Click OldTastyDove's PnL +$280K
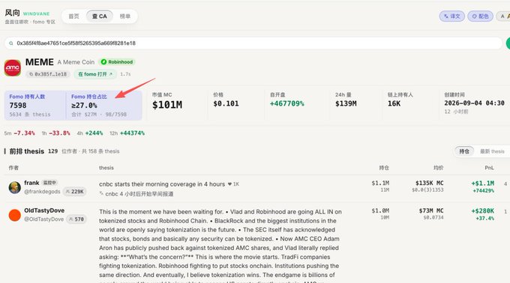 click(483, 211)
